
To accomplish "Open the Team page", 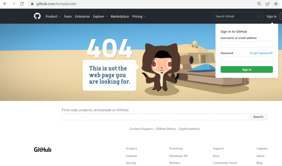I will coord(68,16).
